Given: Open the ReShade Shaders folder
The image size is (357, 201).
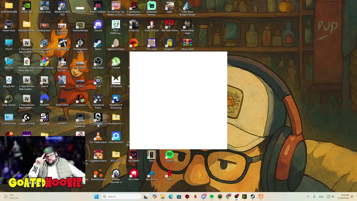Looking at the screenshot, I should [26, 26].
